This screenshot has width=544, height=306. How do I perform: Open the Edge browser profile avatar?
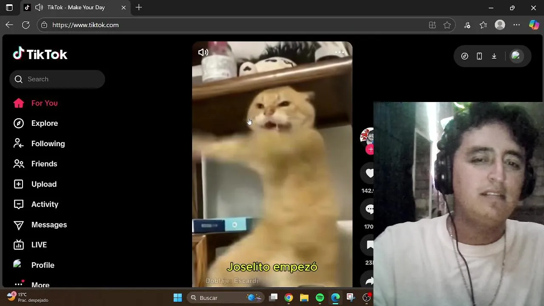tap(500, 25)
